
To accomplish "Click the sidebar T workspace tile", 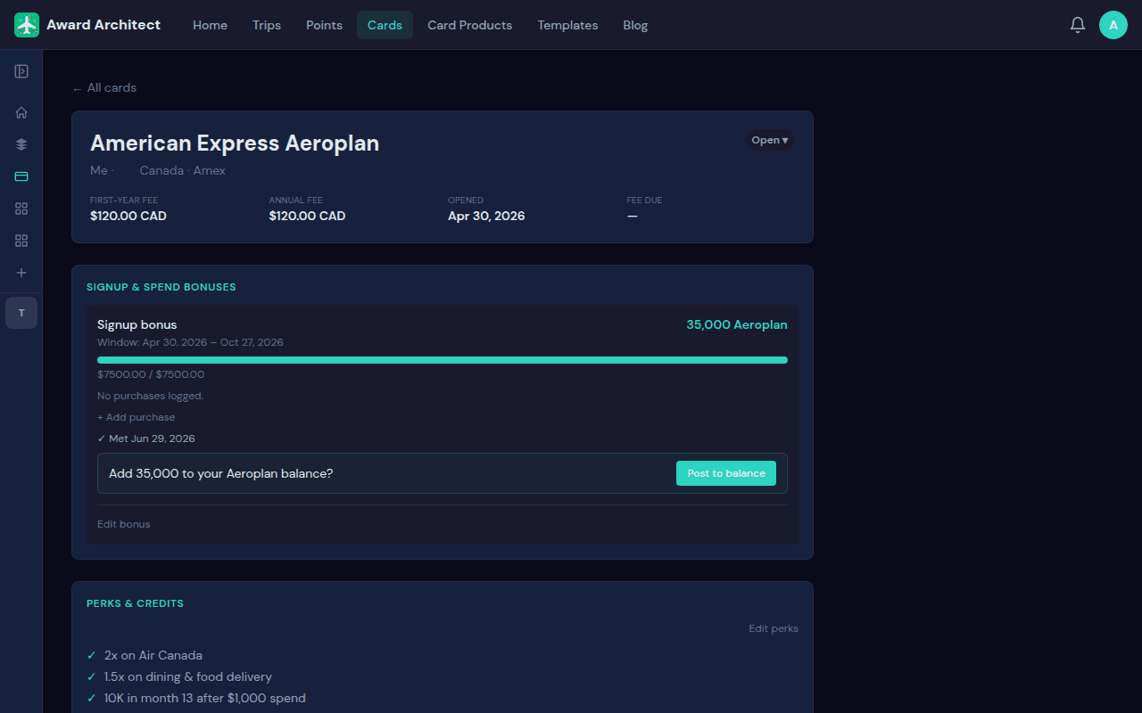I will pos(21,313).
